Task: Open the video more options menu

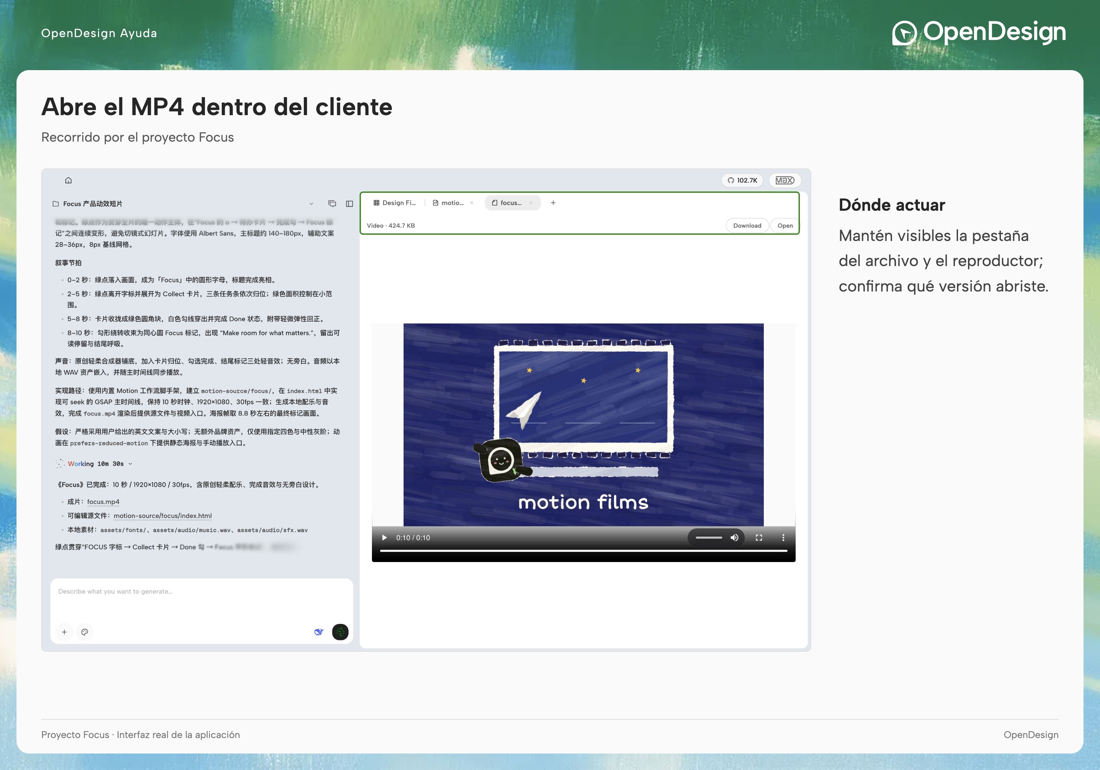Action: (x=783, y=538)
